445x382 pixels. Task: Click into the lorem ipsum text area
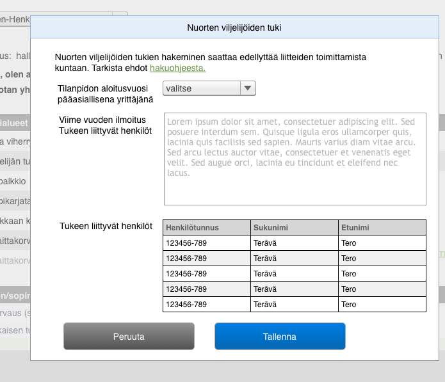[295, 159]
